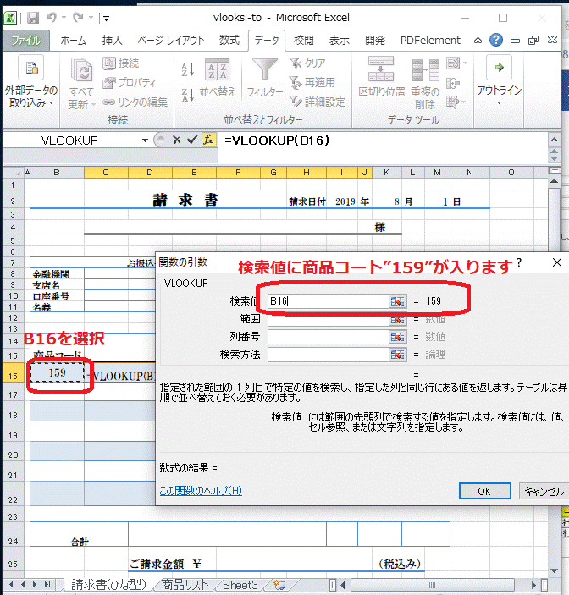
Task: Click OK in the function arguments dialog
Action: tap(483, 491)
